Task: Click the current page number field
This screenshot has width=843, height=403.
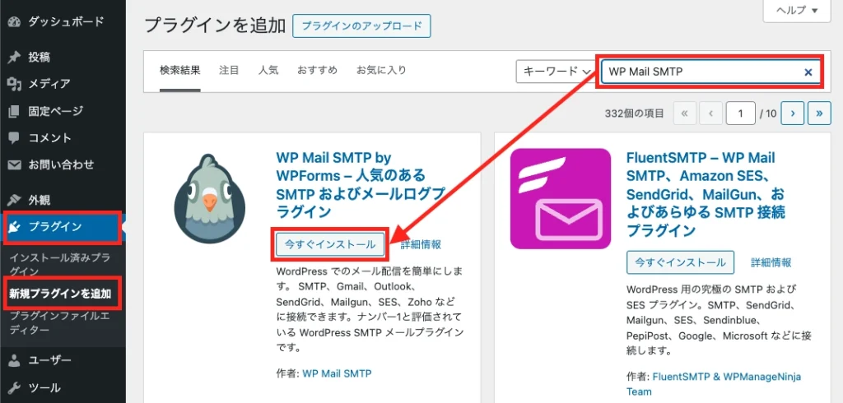Action: point(741,113)
